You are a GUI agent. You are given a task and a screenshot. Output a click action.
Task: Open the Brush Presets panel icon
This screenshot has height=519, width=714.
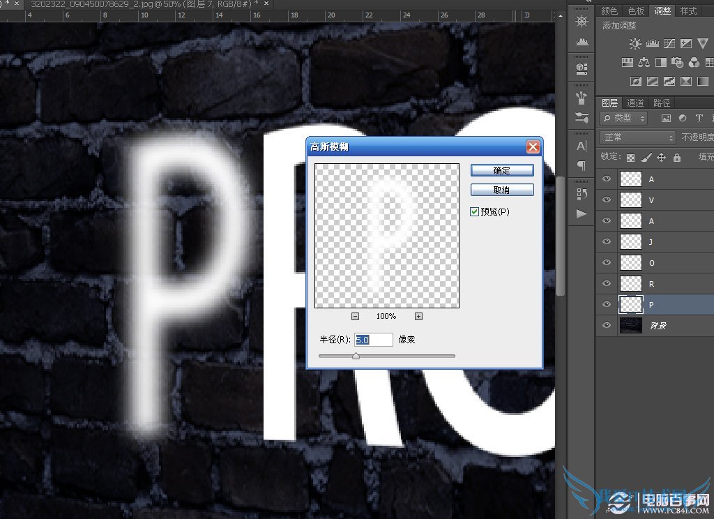pyautogui.click(x=582, y=96)
